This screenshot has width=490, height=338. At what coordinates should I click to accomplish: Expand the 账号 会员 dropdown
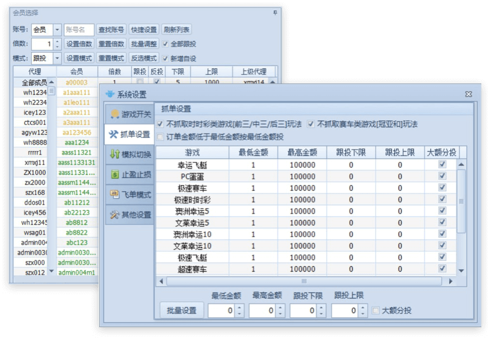click(x=57, y=30)
